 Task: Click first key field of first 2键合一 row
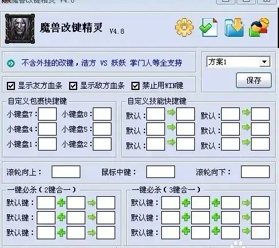tap(46, 202)
